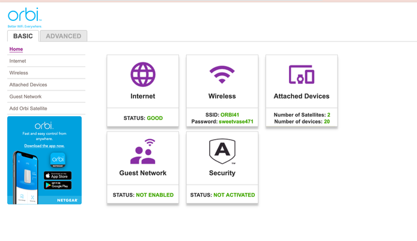Viewport: 417px width, 241px height.
Task: Open Wireless in the left sidebar menu
Action: [x=19, y=73]
